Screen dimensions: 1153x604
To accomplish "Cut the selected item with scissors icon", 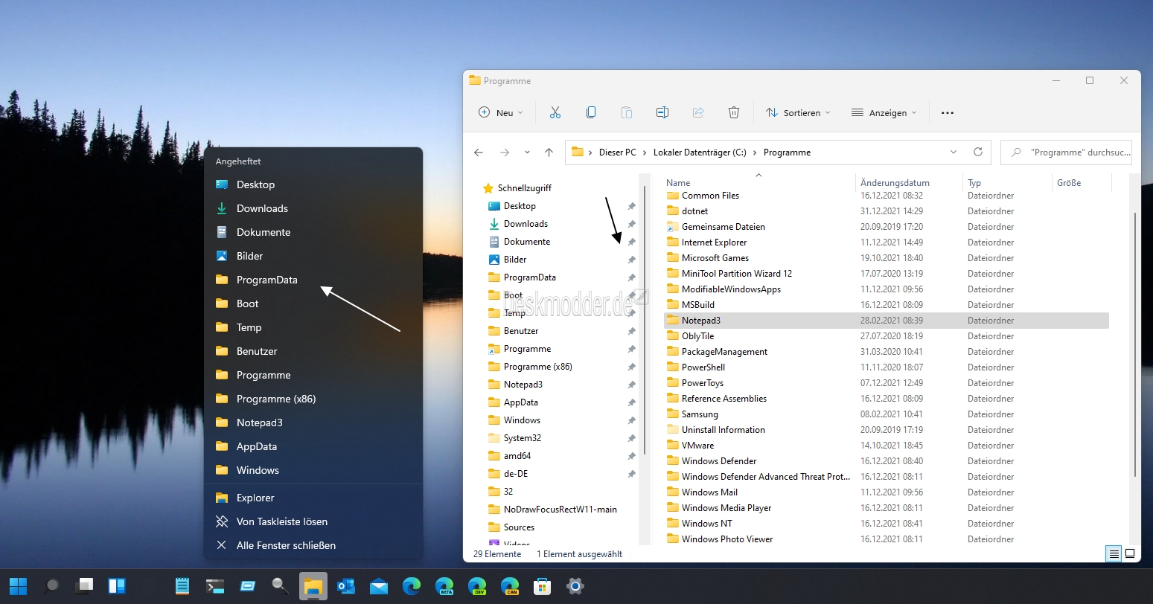I will point(555,112).
